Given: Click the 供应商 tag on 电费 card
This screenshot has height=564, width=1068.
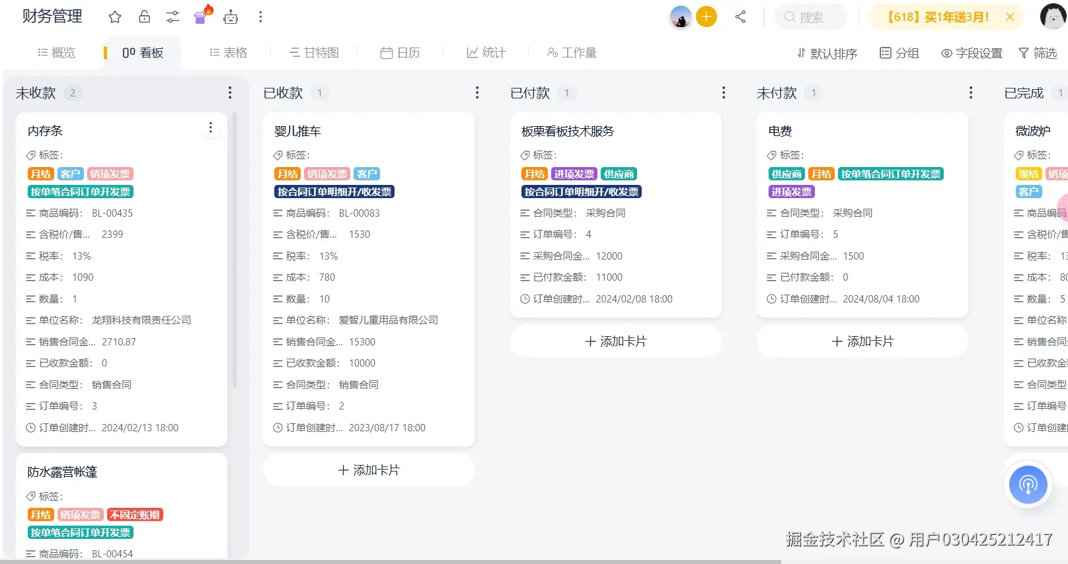Looking at the screenshot, I should (786, 174).
